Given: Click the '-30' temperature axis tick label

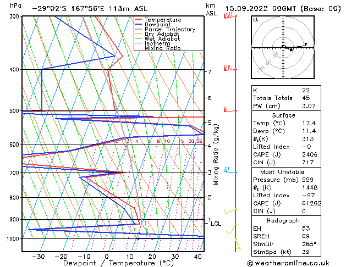Looking at the screenshot, I should pos(39,257).
